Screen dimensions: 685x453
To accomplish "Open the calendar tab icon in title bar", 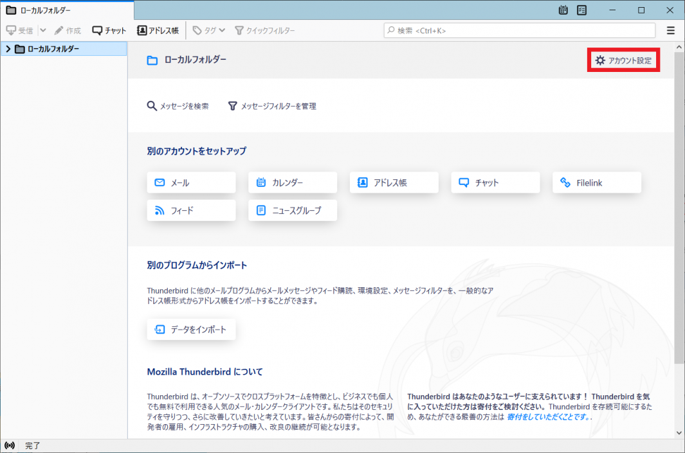I will coord(563,10).
